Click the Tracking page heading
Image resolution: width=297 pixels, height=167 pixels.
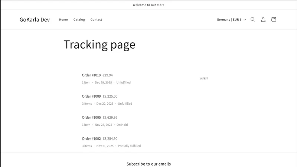99,45
